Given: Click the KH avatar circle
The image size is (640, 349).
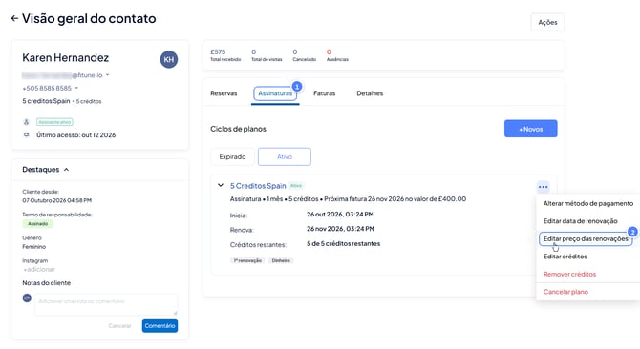Looking at the screenshot, I should [168, 59].
